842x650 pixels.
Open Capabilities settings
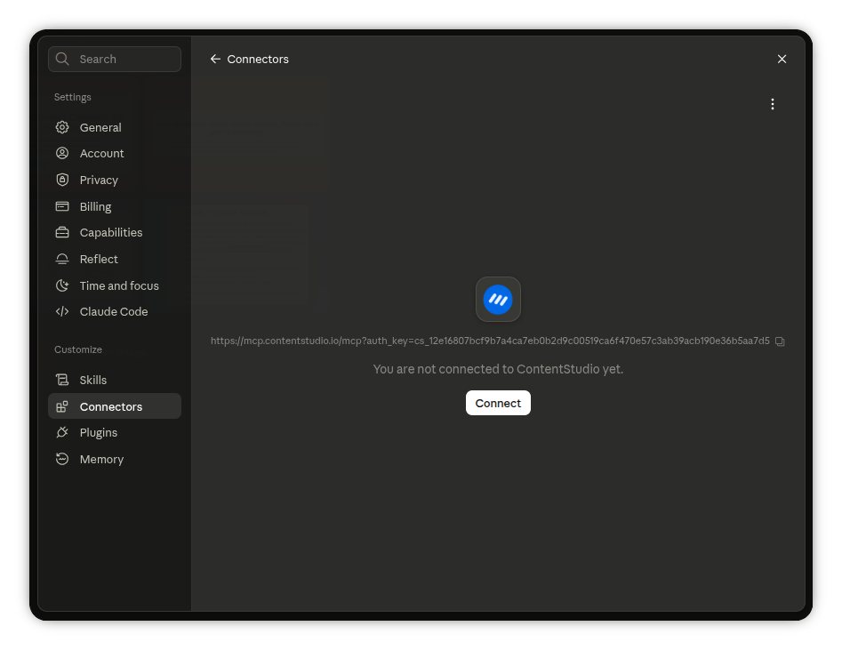pyautogui.click(x=115, y=233)
